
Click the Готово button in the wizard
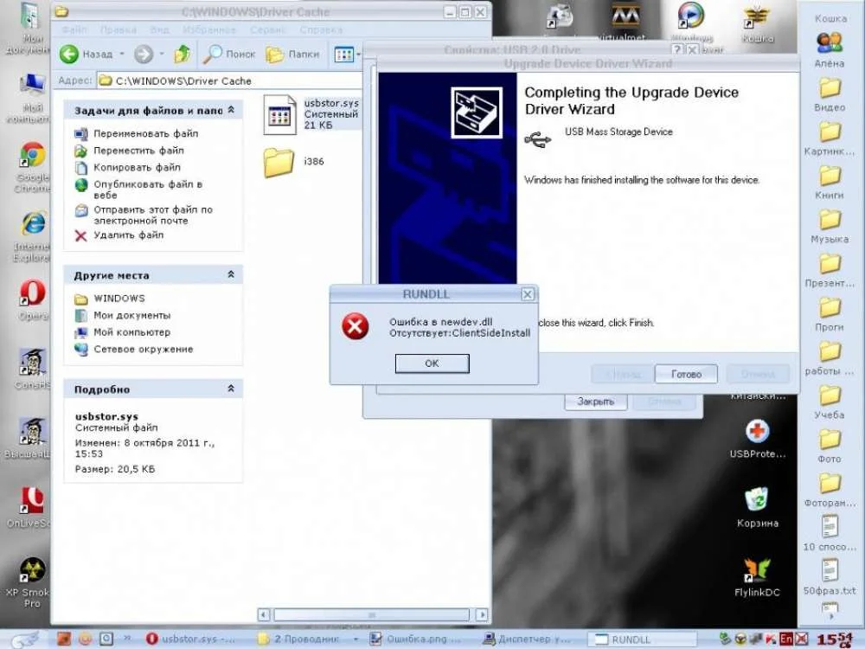tap(686, 375)
